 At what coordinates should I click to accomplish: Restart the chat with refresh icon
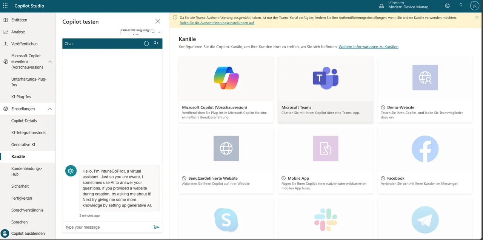pos(146,43)
